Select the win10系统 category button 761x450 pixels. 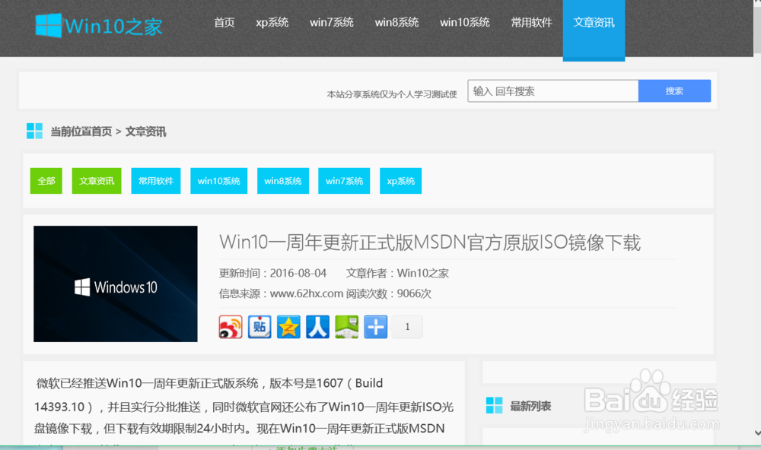pos(219,181)
